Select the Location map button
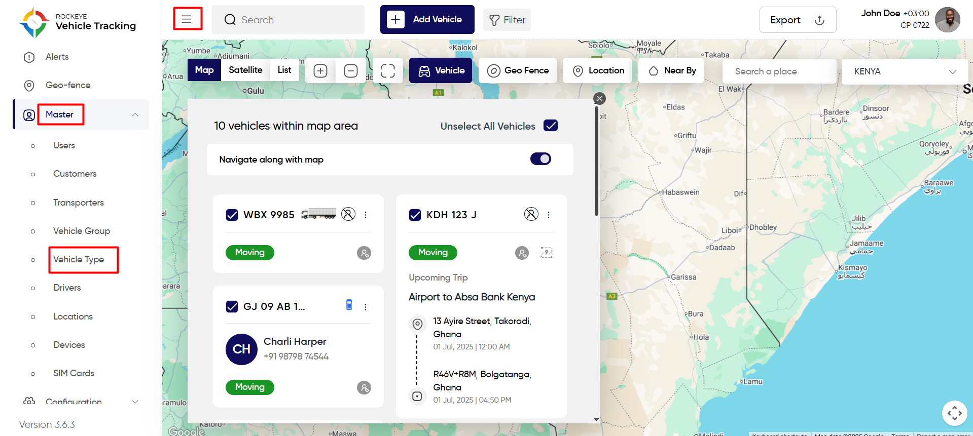The height and width of the screenshot is (436, 973). click(x=597, y=70)
